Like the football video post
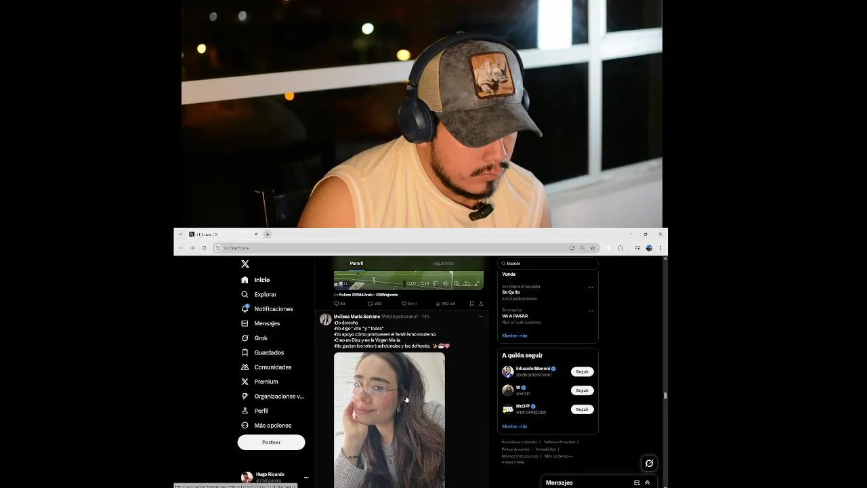The height and width of the screenshot is (488, 867). click(x=408, y=304)
